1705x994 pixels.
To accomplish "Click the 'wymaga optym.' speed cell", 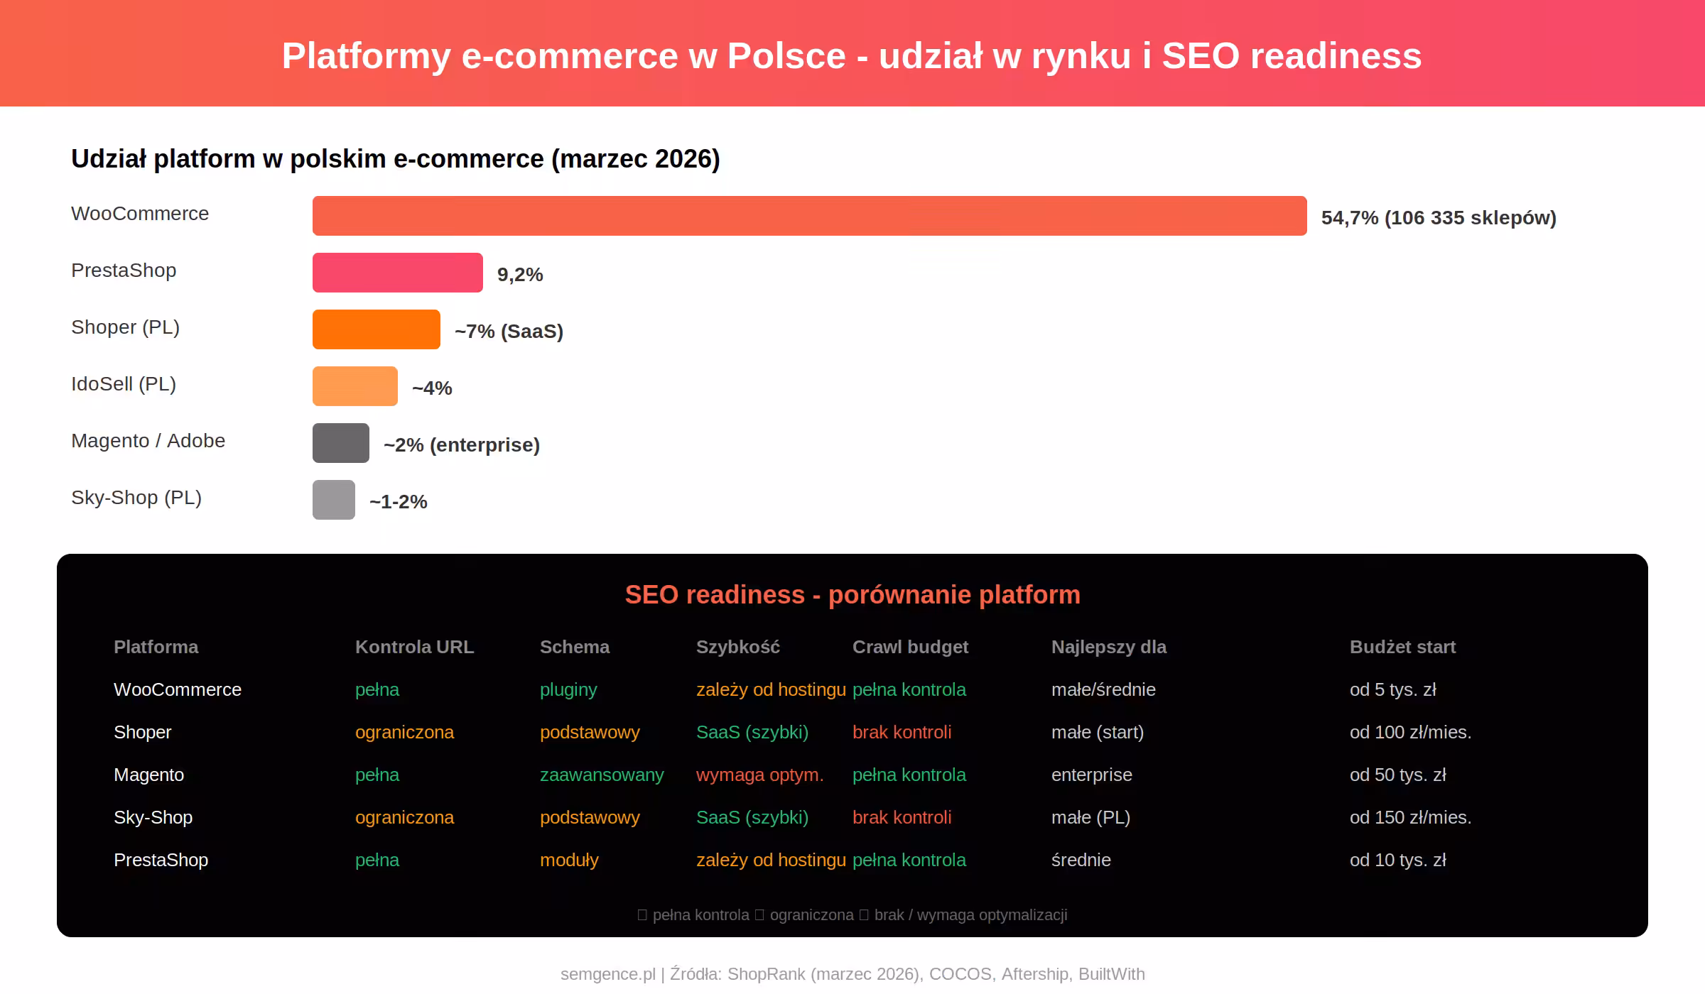I will coord(760,775).
